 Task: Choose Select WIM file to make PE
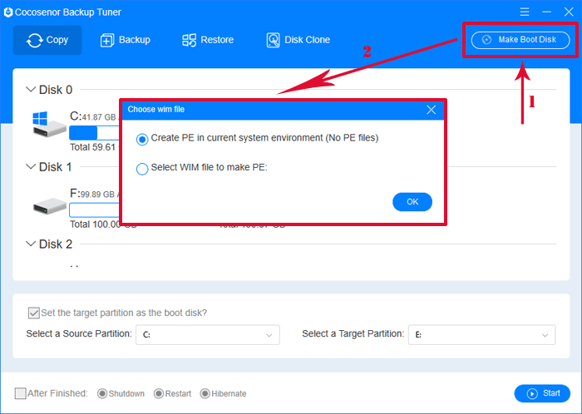(x=142, y=169)
